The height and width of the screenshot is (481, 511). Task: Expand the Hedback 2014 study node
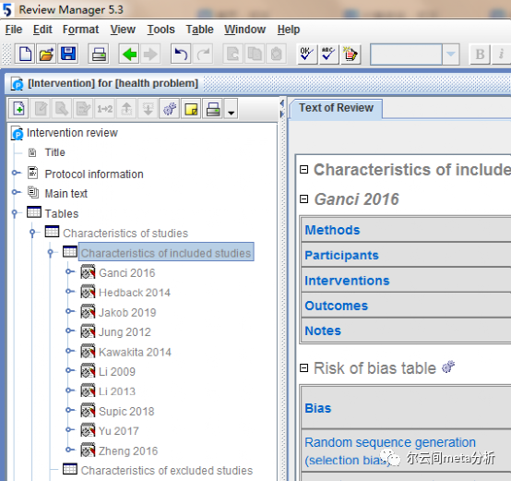click(x=69, y=291)
